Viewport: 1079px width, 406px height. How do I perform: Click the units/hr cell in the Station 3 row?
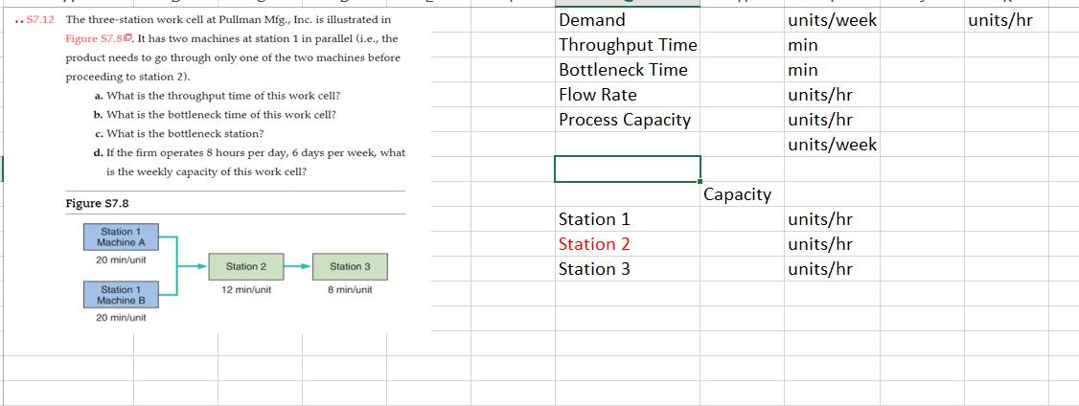(x=832, y=269)
